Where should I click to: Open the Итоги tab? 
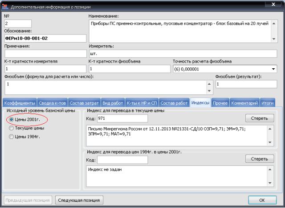267,103
